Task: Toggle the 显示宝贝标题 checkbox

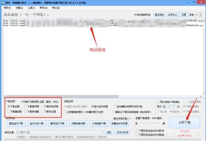Action: tap(93, 106)
